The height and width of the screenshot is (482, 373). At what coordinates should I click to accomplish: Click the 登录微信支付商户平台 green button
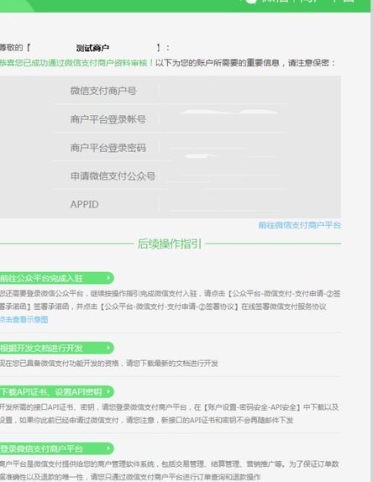pos(56,448)
